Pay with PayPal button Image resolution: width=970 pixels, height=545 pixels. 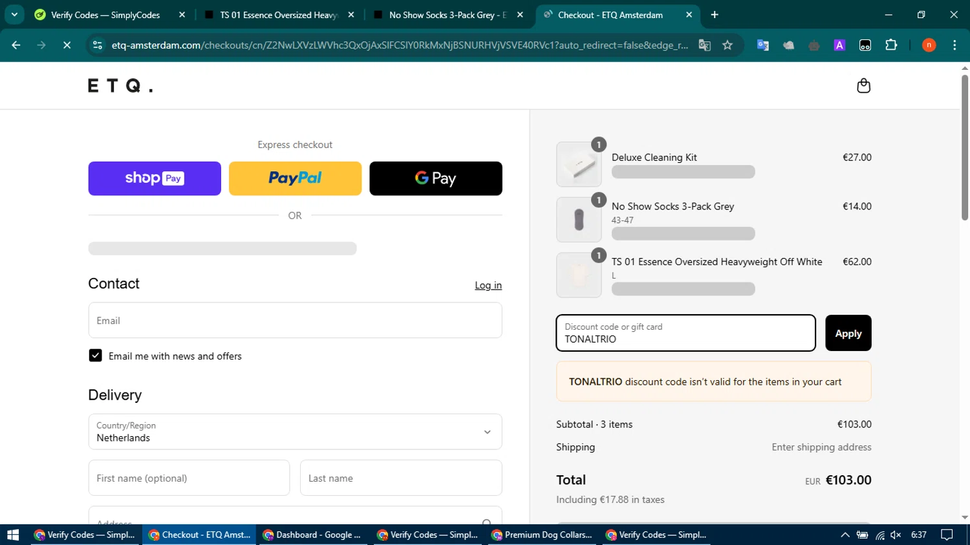pos(295,178)
